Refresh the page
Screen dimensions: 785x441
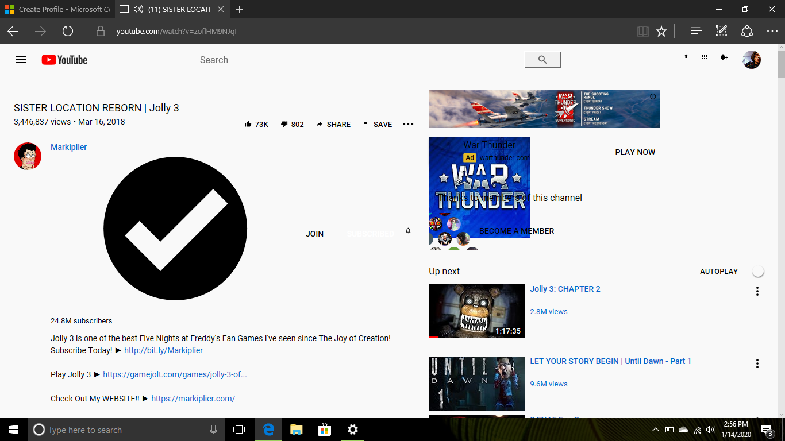coord(68,31)
